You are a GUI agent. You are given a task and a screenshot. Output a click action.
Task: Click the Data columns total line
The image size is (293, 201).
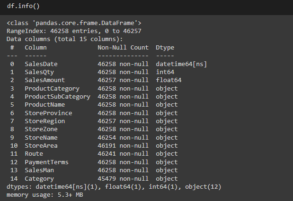click(65, 39)
